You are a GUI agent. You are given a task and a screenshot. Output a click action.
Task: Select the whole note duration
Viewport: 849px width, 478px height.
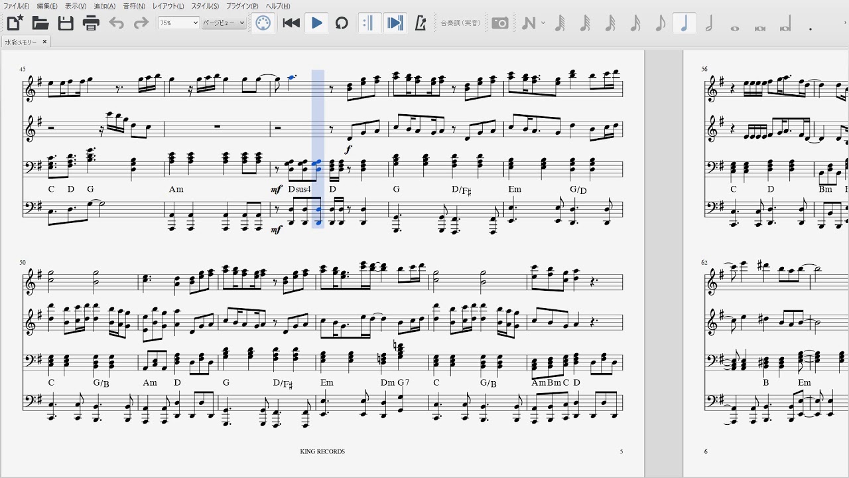point(735,28)
